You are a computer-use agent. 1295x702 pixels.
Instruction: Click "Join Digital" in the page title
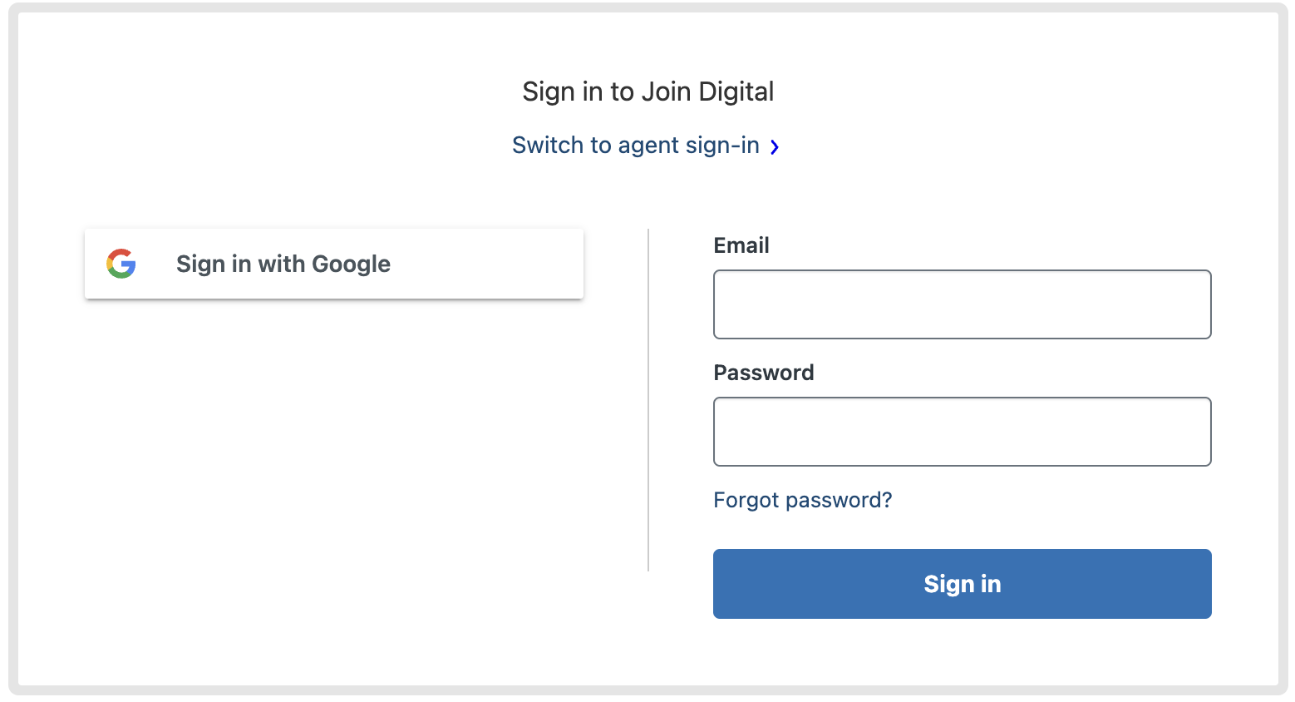[x=707, y=91]
